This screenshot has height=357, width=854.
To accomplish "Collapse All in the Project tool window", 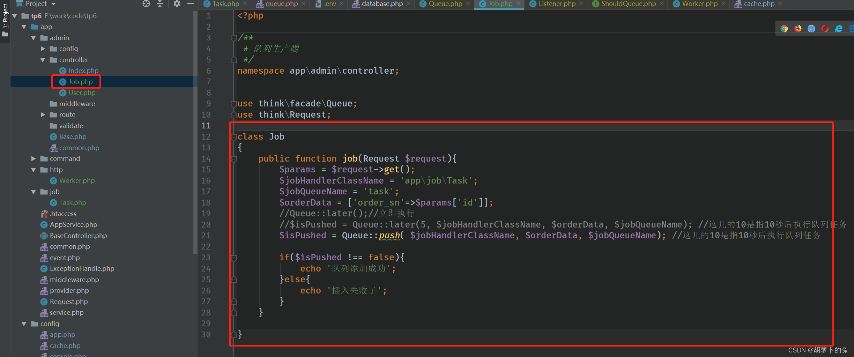I will tap(159, 4).
